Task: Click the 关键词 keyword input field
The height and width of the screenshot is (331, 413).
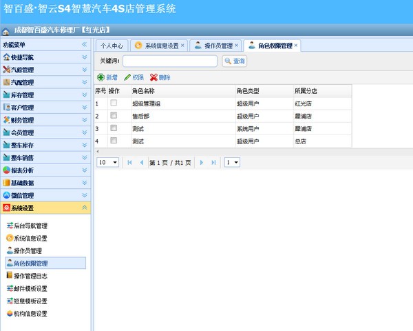Action: (169, 61)
